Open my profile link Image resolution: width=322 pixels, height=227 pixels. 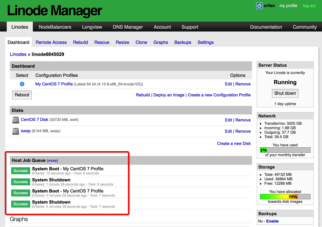coord(288,6)
